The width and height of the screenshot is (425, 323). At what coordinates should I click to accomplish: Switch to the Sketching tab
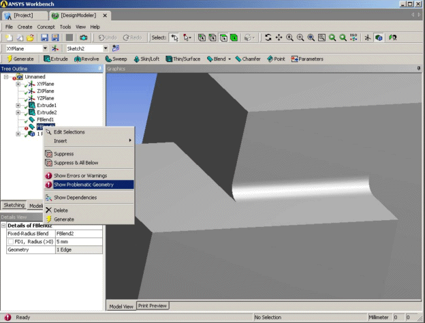[x=14, y=205]
